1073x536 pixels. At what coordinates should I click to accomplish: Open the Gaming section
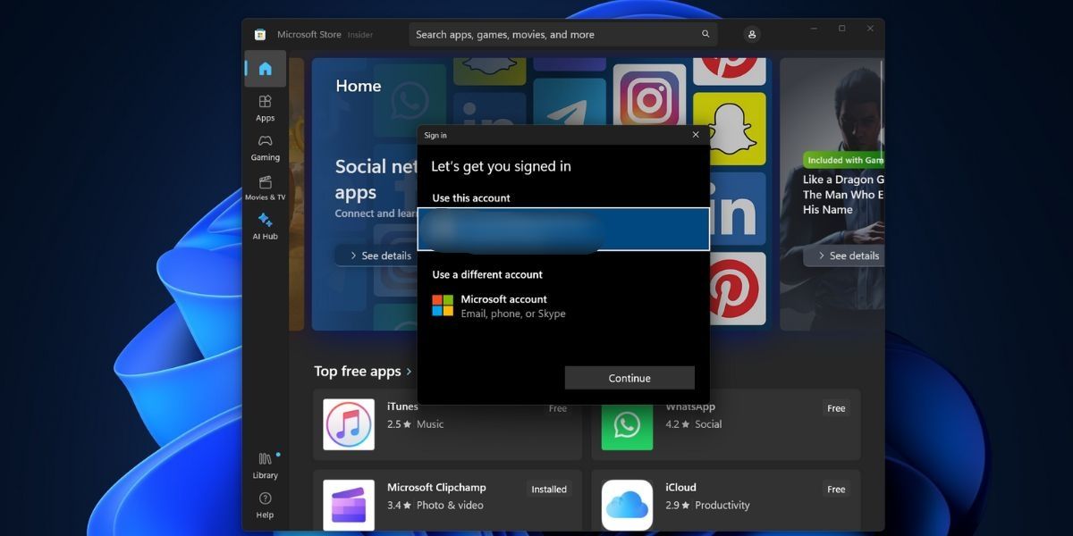pyautogui.click(x=265, y=147)
